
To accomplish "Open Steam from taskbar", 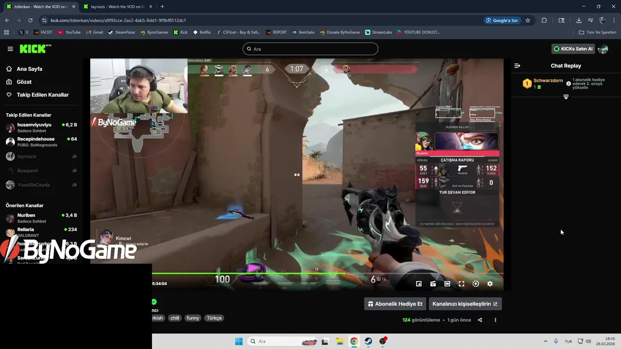I will point(368,341).
